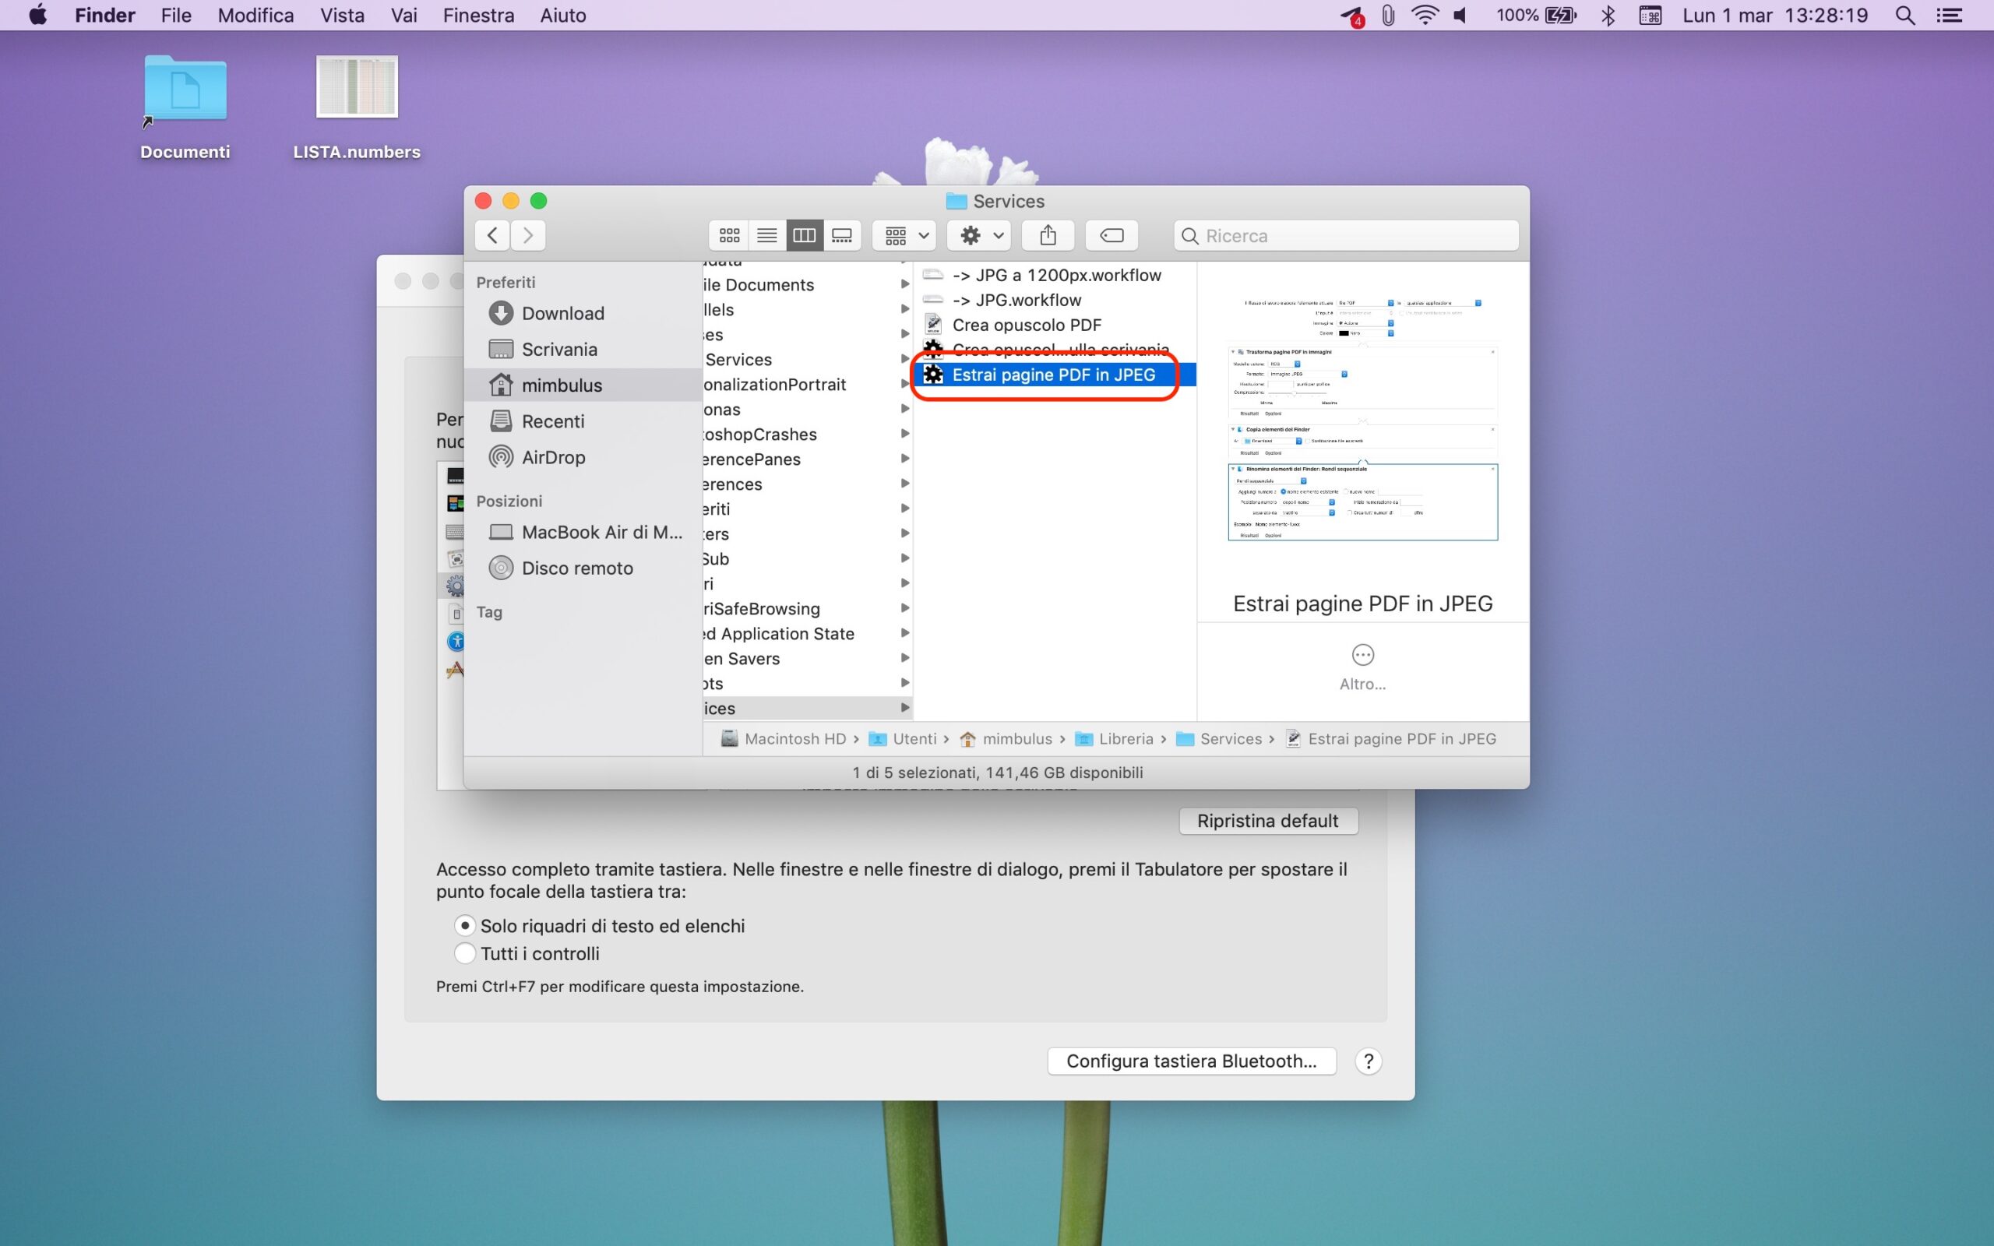Expand the Application State folder arrow
This screenshot has width=1994, height=1246.
905,633
